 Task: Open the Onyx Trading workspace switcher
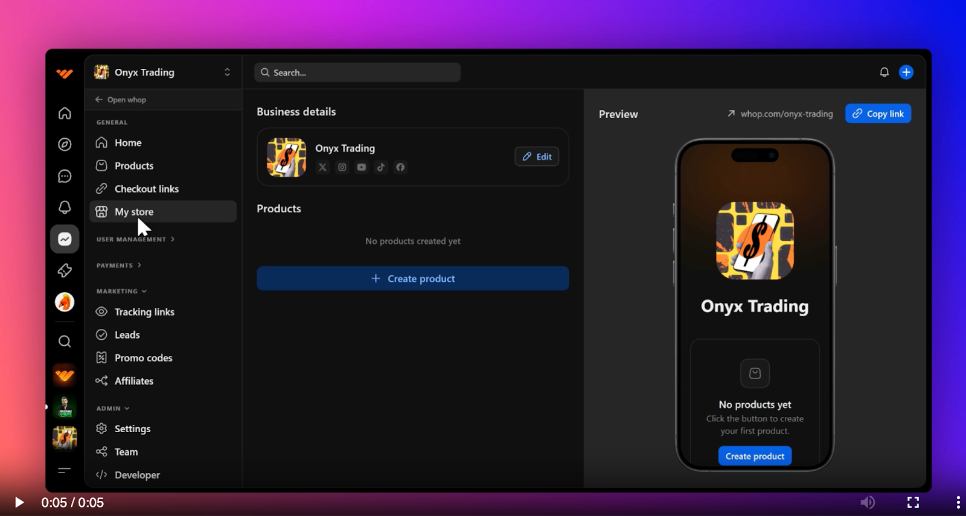163,72
